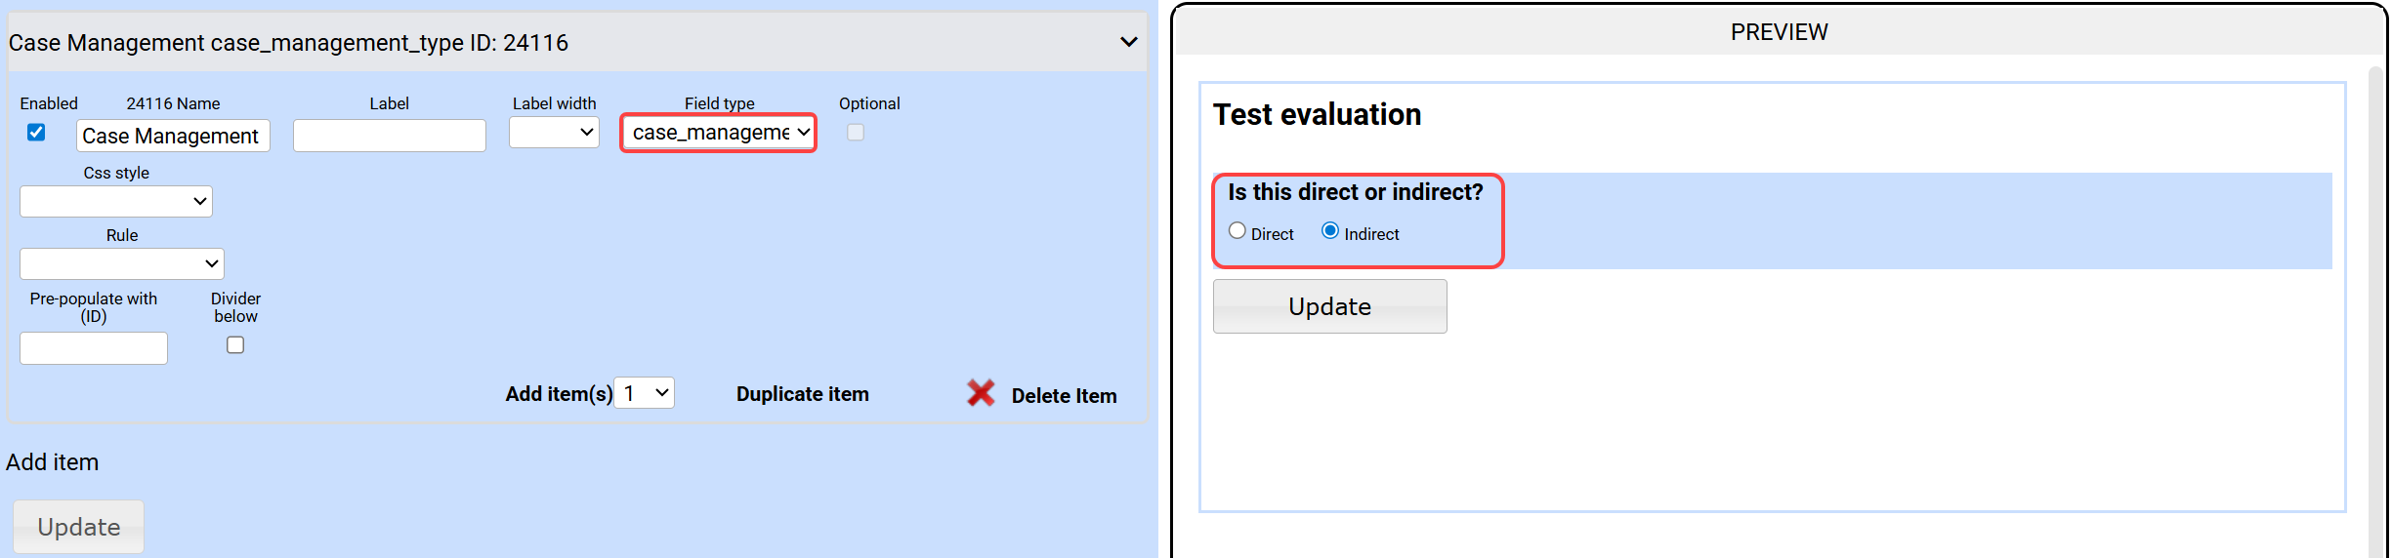Open the Rule dropdown
Screen dimensions: 2392x558
tap(122, 264)
